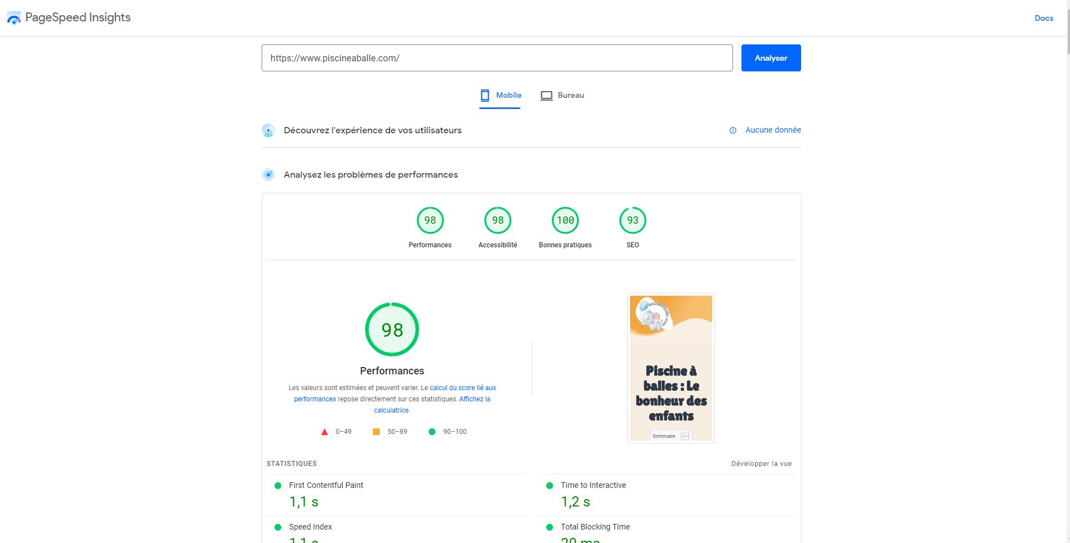This screenshot has height=543, width=1070.
Task: Select the Accessibilité 98 score gauge
Action: point(498,220)
